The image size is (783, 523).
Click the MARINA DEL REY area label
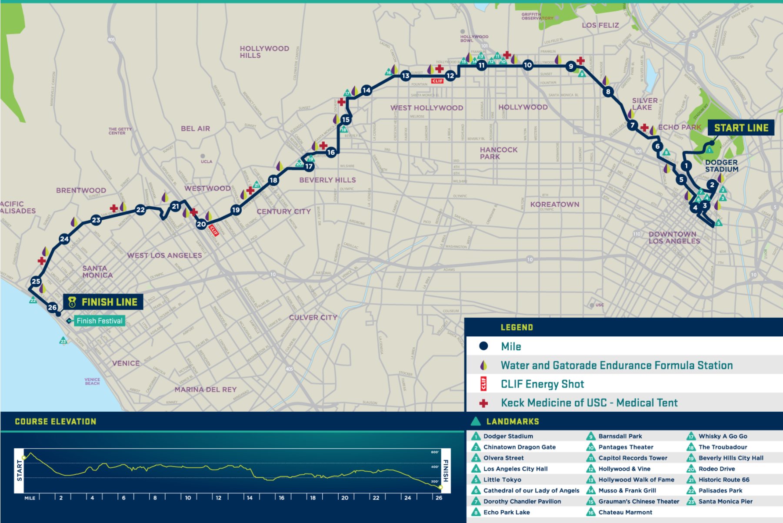(x=206, y=389)
